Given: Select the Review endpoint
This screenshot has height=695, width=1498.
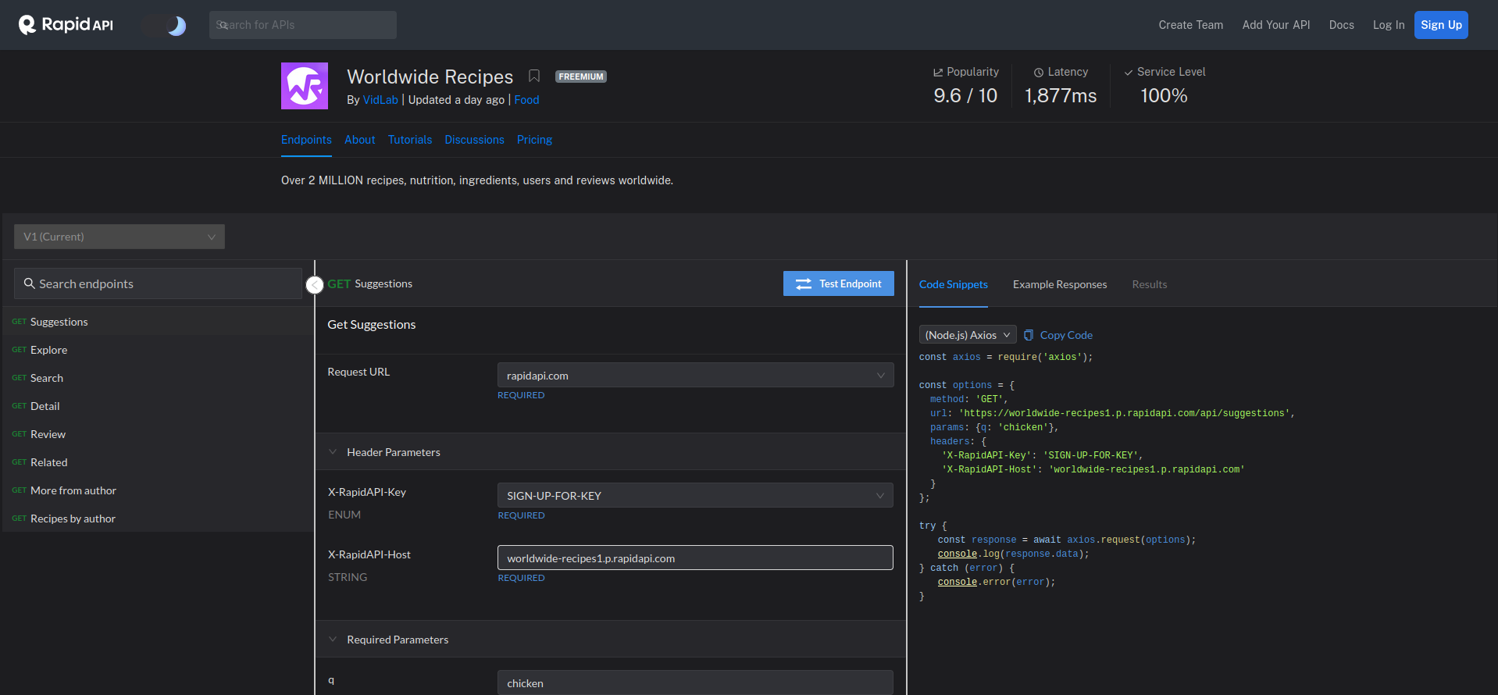Looking at the screenshot, I should coord(158,434).
